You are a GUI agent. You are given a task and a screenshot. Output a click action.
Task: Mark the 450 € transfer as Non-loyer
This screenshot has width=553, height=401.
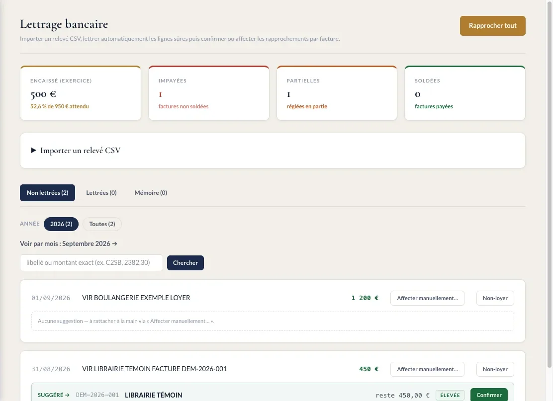click(x=495, y=369)
